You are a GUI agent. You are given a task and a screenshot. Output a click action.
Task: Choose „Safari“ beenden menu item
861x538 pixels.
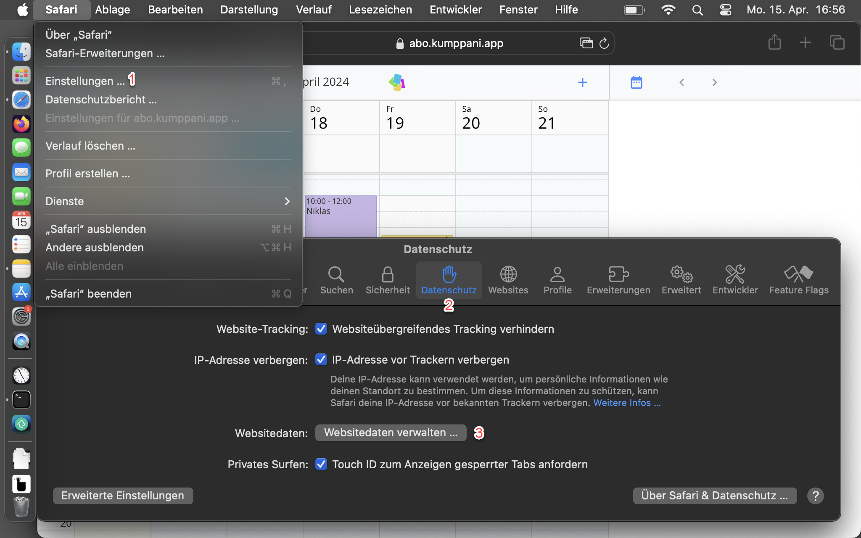point(168,294)
